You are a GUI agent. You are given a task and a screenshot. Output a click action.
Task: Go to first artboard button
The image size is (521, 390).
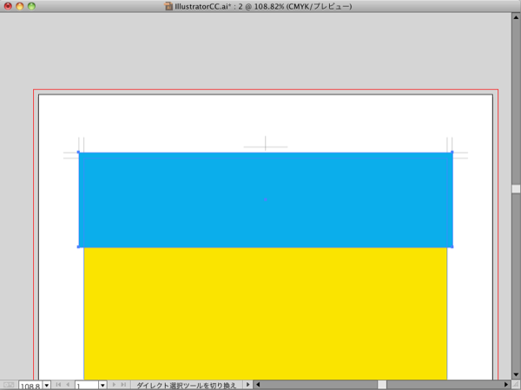point(58,385)
